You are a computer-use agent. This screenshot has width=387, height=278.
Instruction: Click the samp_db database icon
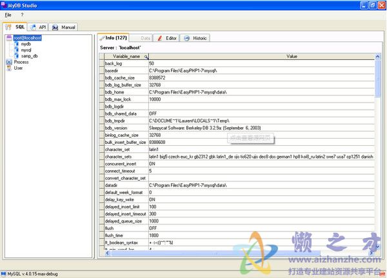tap(16, 56)
